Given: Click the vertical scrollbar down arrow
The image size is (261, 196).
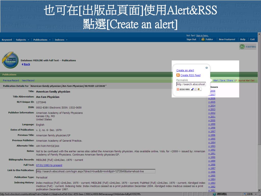Looking at the screenshot, I should click(259, 190).
